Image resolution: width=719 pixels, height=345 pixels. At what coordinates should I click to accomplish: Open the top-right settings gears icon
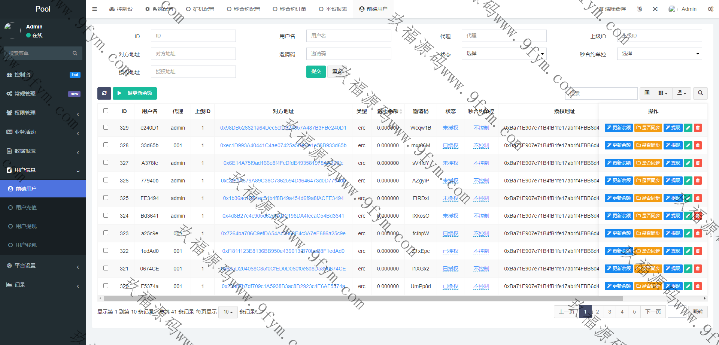point(710,9)
